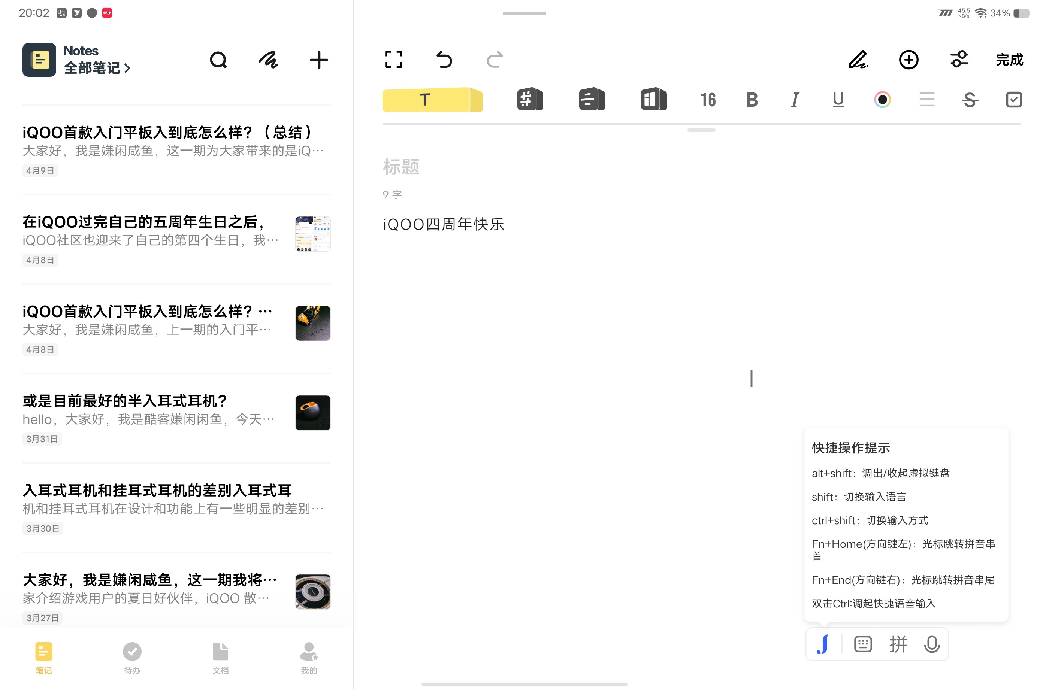The width and height of the screenshot is (1049, 689).
Task: Tap the red notification icon in status bar
Action: 107,13
